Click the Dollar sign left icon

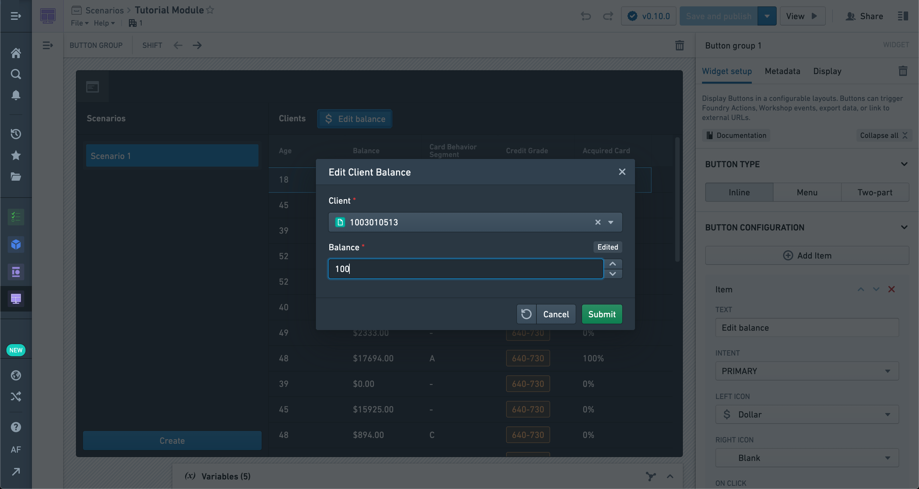tap(727, 414)
